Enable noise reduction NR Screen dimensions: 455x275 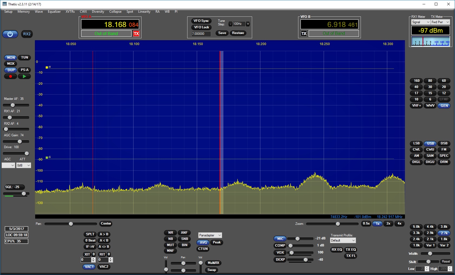pyautogui.click(x=170, y=233)
